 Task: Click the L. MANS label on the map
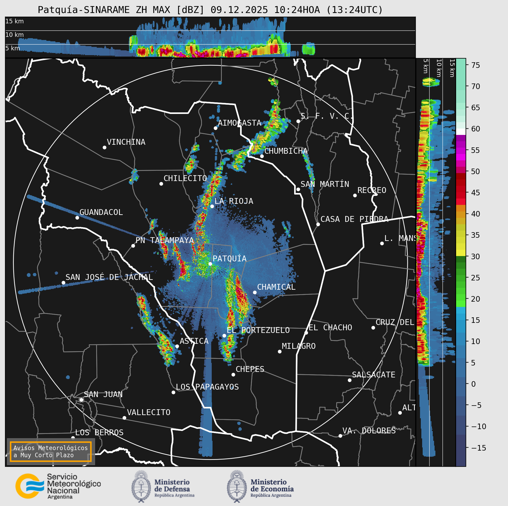click(x=400, y=238)
